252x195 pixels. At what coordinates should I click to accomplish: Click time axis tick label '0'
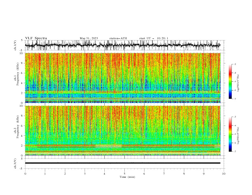25,174
